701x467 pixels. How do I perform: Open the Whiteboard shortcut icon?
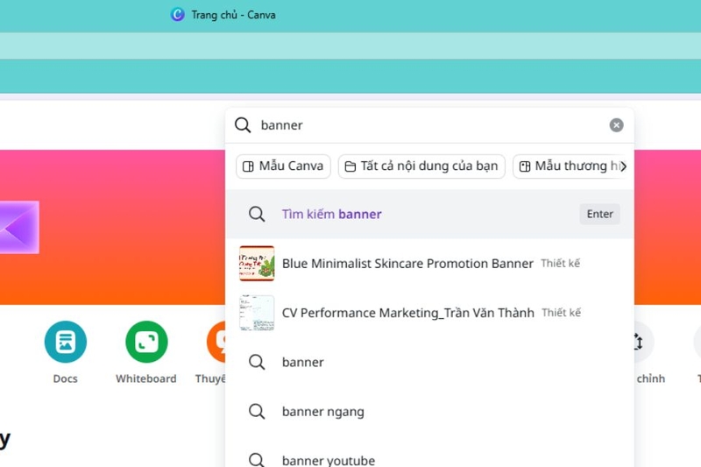(x=146, y=342)
